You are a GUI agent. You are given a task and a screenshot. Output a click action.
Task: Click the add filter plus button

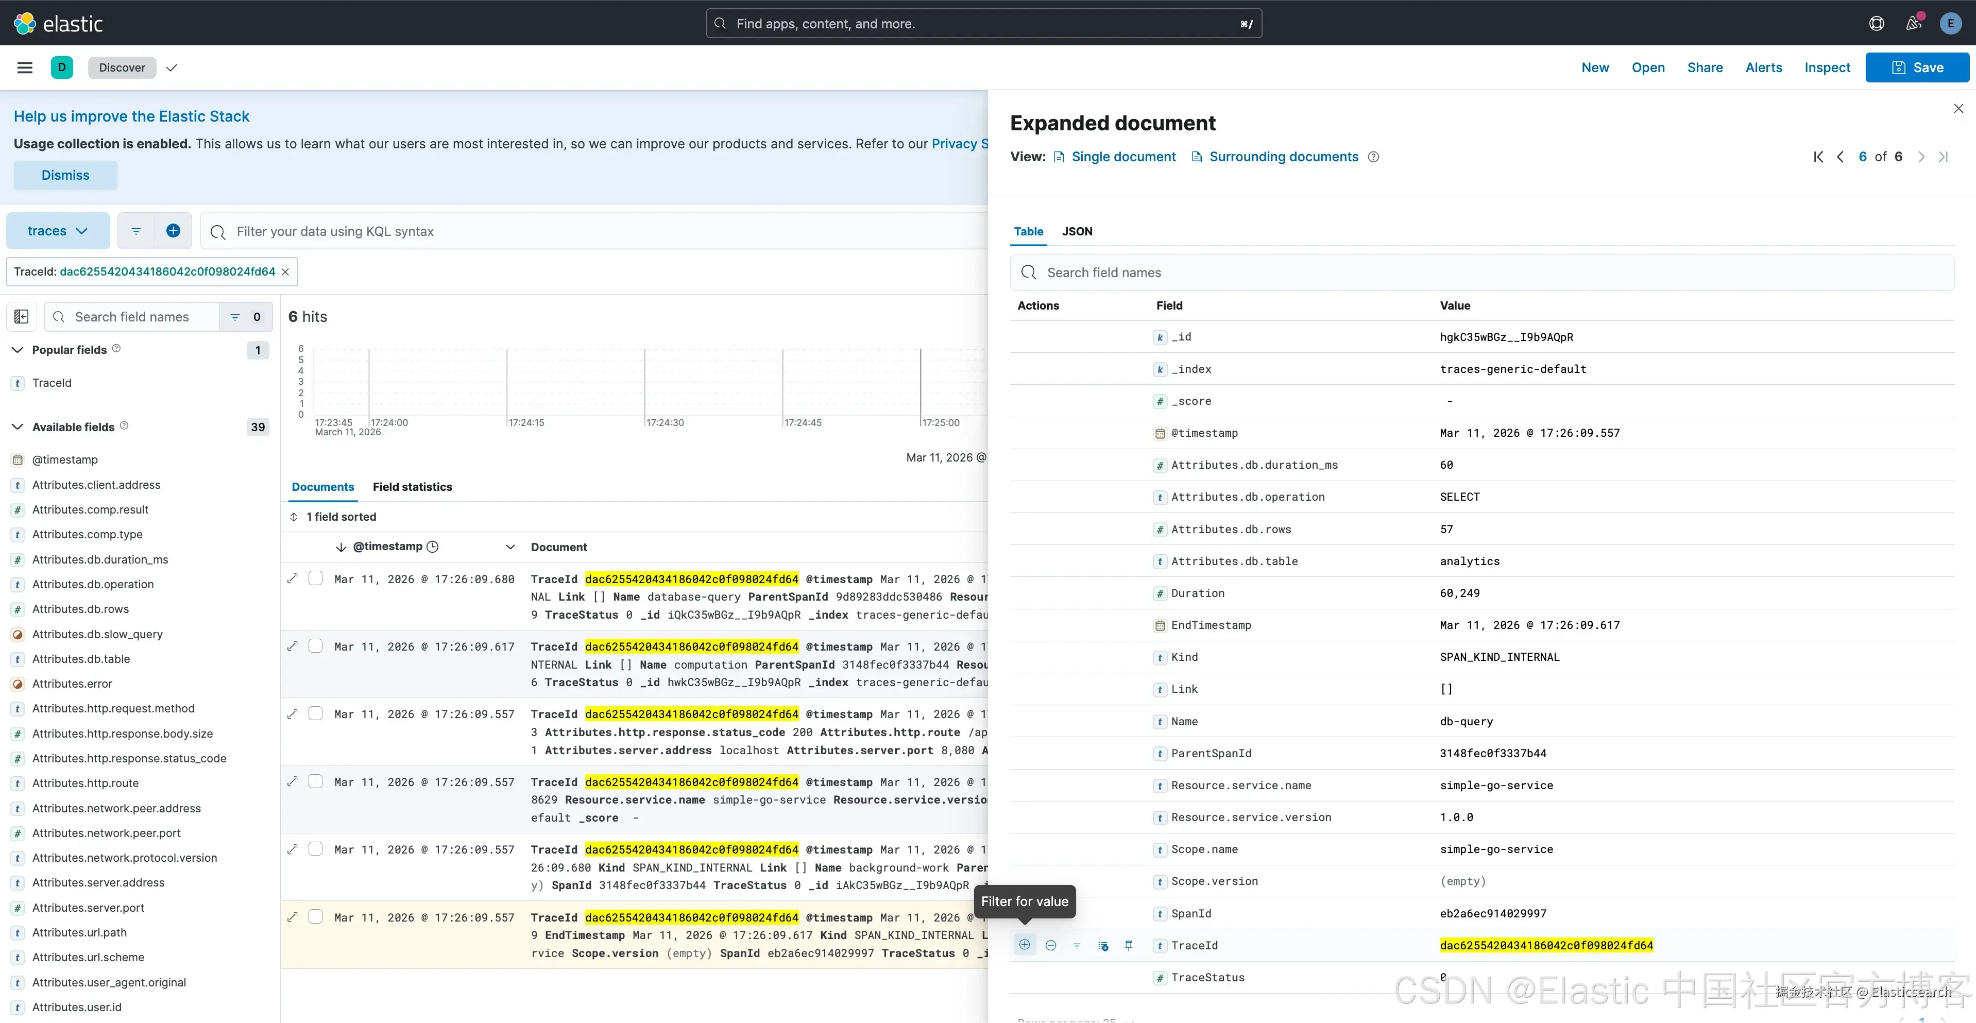click(174, 231)
